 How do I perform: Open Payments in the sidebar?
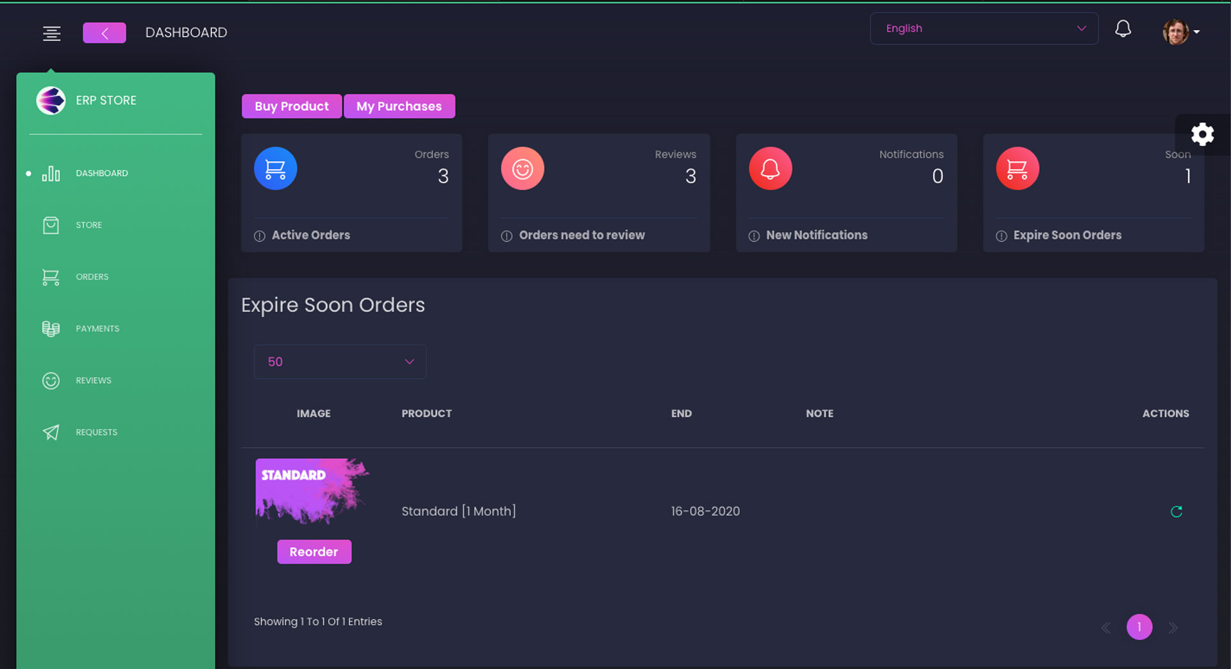pyautogui.click(x=97, y=329)
